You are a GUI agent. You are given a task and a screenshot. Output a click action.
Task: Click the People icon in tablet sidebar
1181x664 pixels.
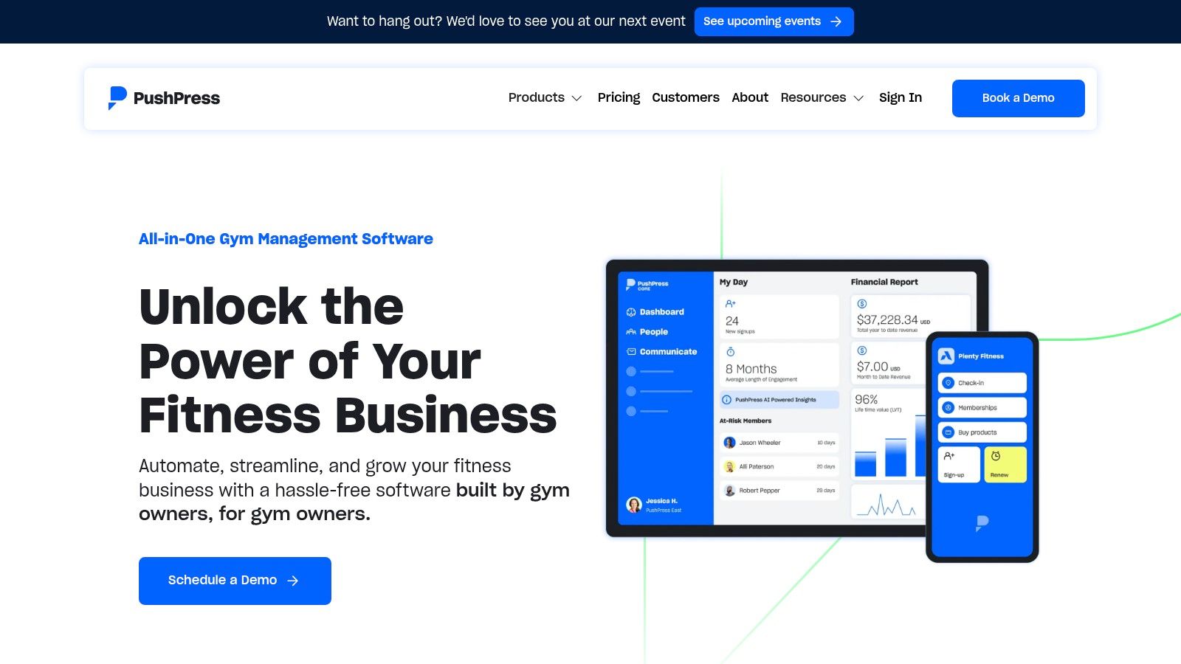pyautogui.click(x=631, y=332)
